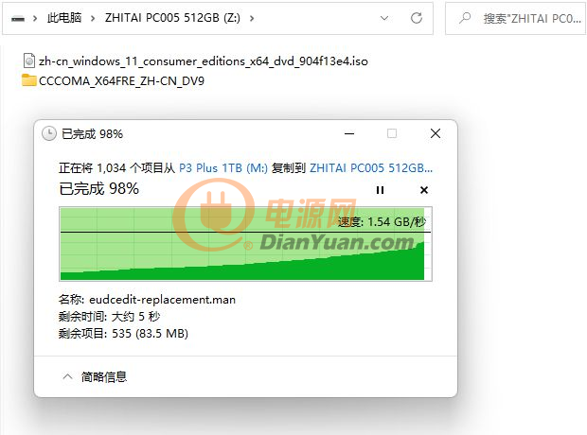Image resolution: width=587 pixels, height=435 pixels.
Task: Click the 此电脑 breadcrumb
Action: [64, 18]
